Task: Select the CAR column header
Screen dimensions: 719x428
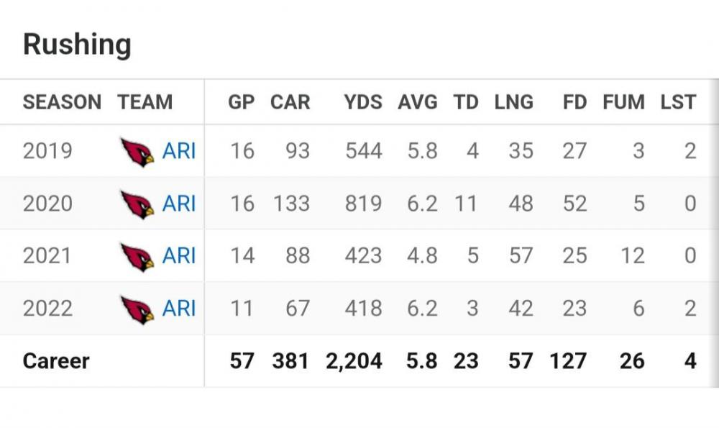Action: click(x=290, y=102)
